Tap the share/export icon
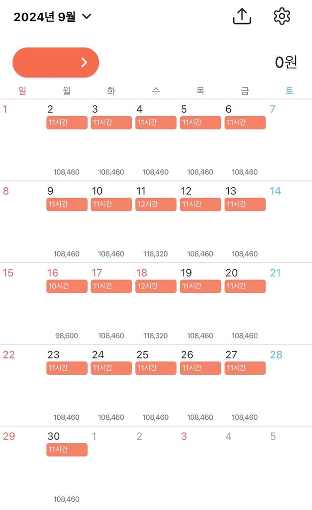 pos(241,17)
